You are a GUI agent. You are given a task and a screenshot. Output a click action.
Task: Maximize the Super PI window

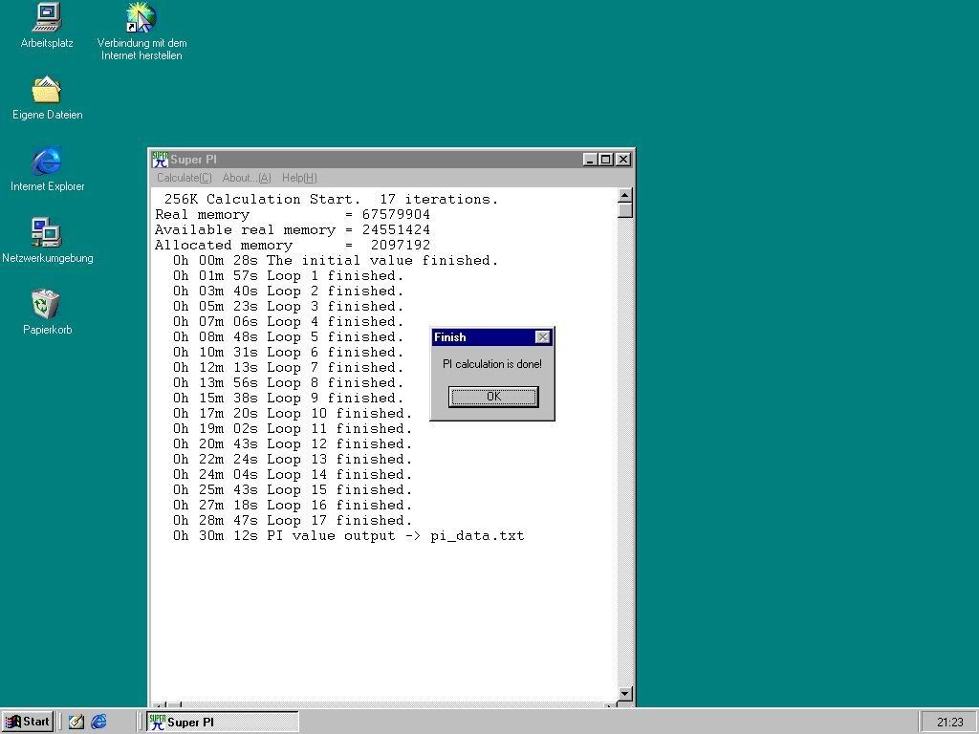pos(605,160)
